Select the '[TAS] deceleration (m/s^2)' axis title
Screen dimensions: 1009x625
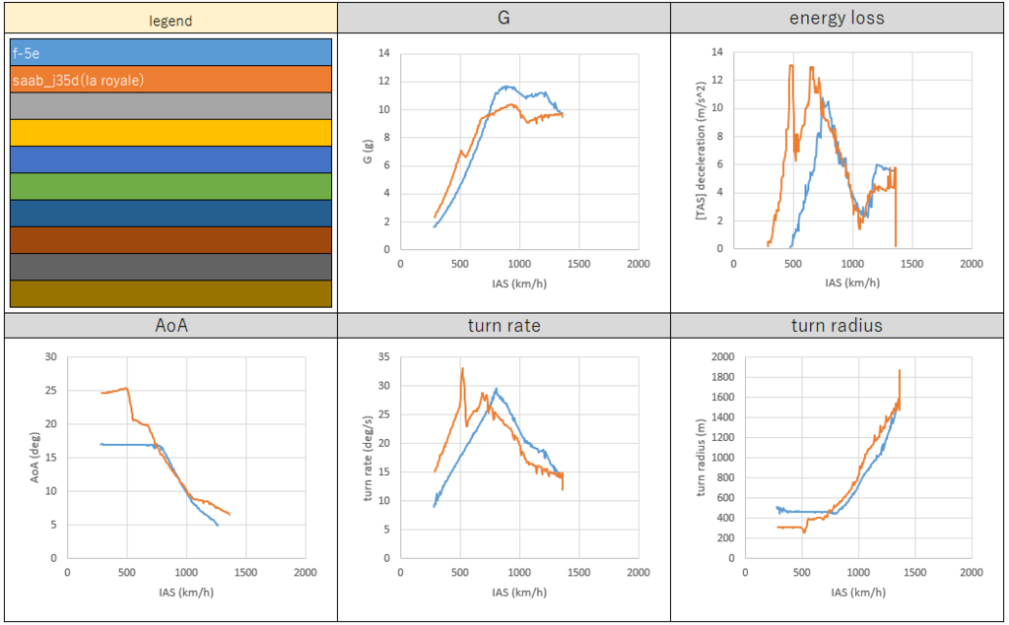[702, 151]
